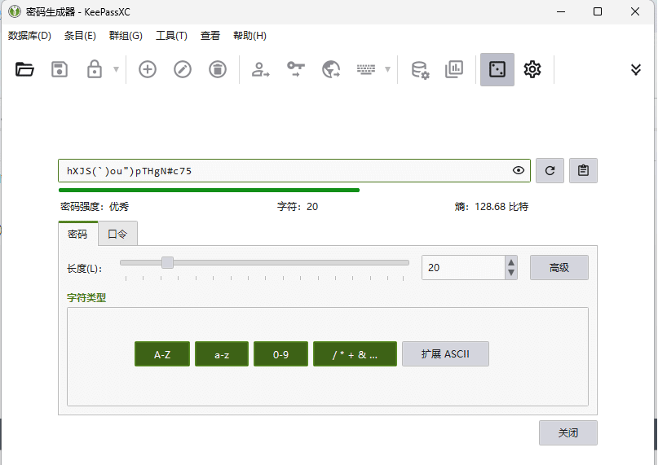Open database folder icon in toolbar
The height and width of the screenshot is (465, 658).
(24, 69)
